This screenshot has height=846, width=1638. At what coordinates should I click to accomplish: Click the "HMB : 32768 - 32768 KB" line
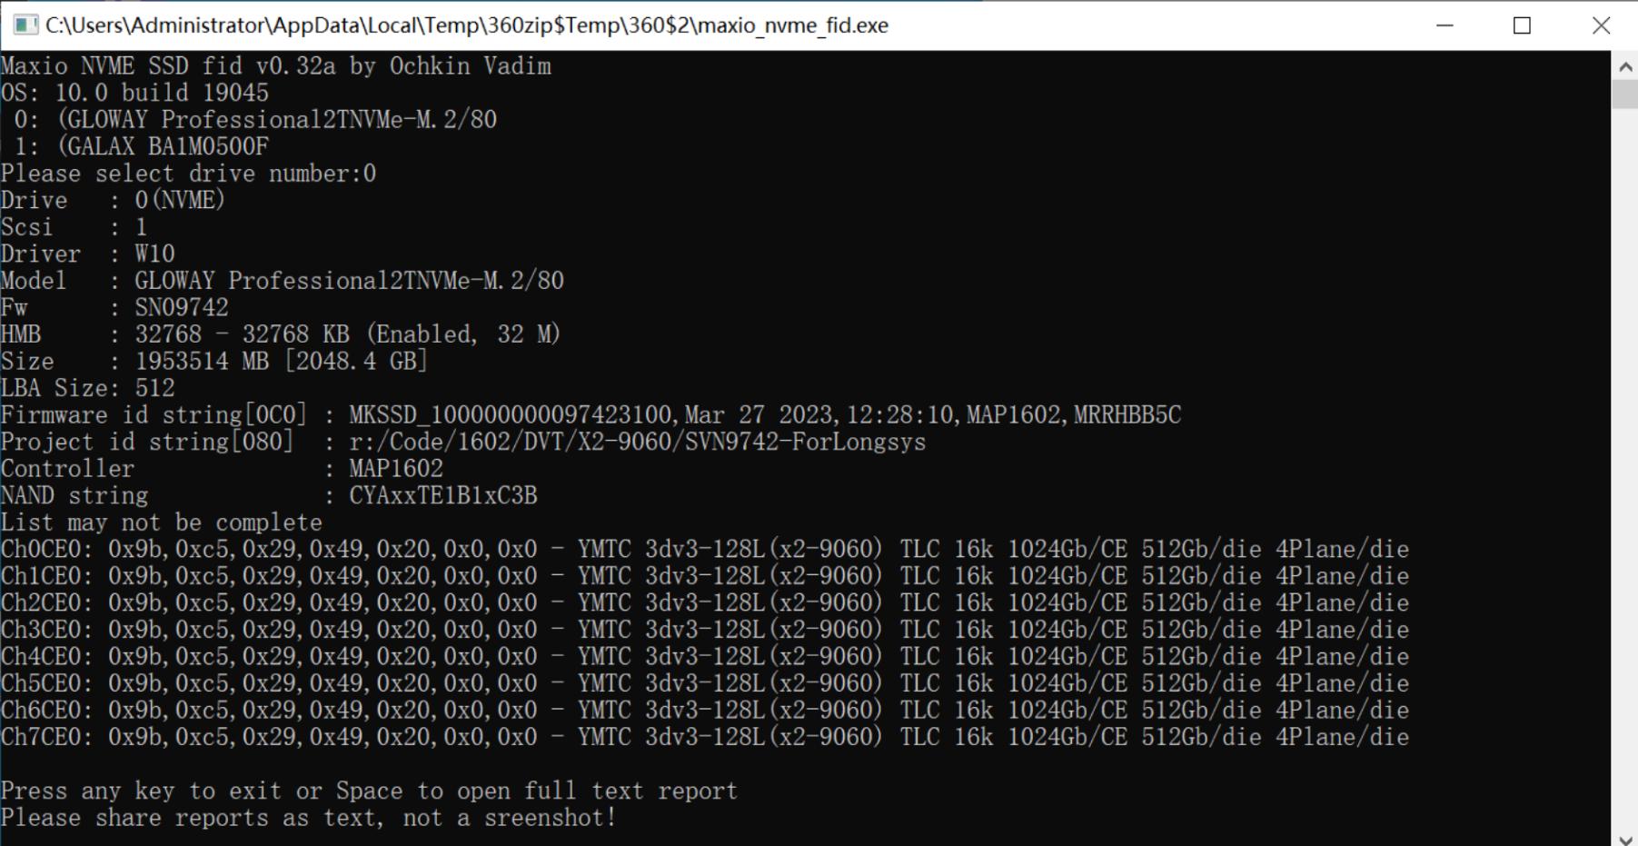point(281,334)
